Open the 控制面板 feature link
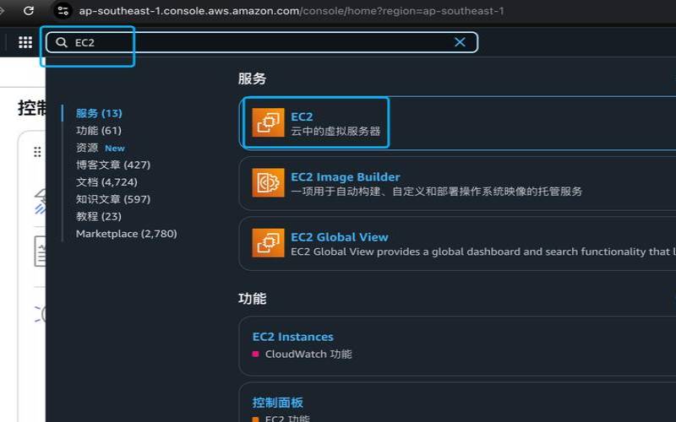The image size is (676, 422). pos(278,403)
